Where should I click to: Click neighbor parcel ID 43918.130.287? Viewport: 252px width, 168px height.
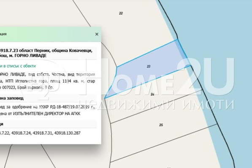[x=68, y=133]
